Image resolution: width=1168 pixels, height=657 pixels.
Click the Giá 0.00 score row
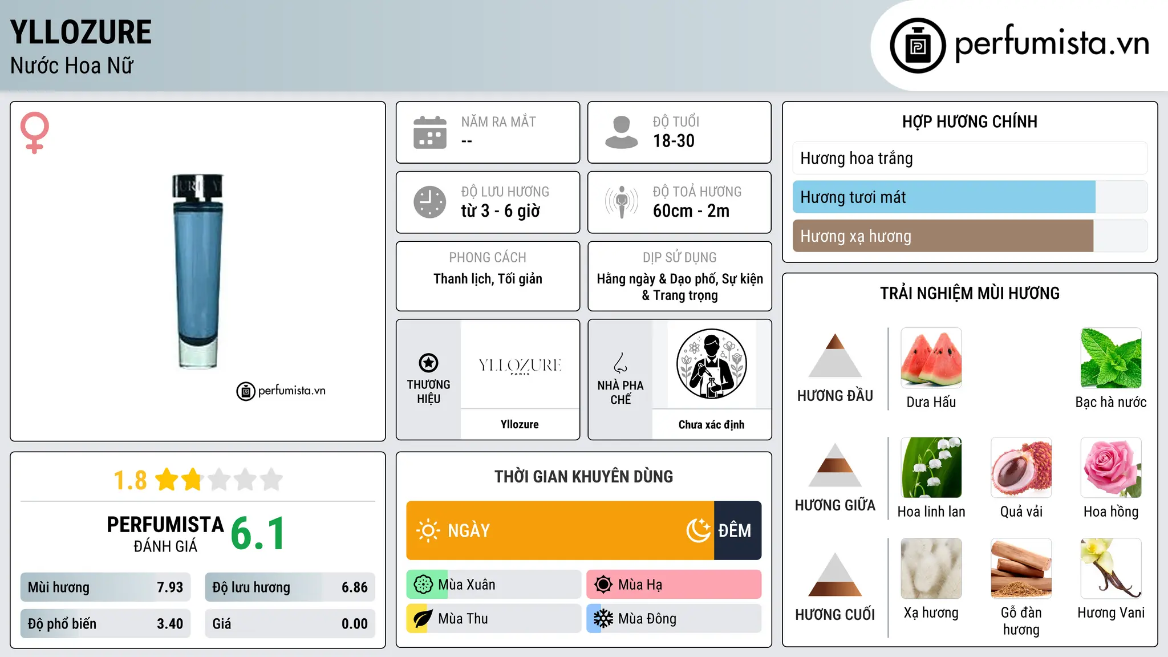point(290,623)
